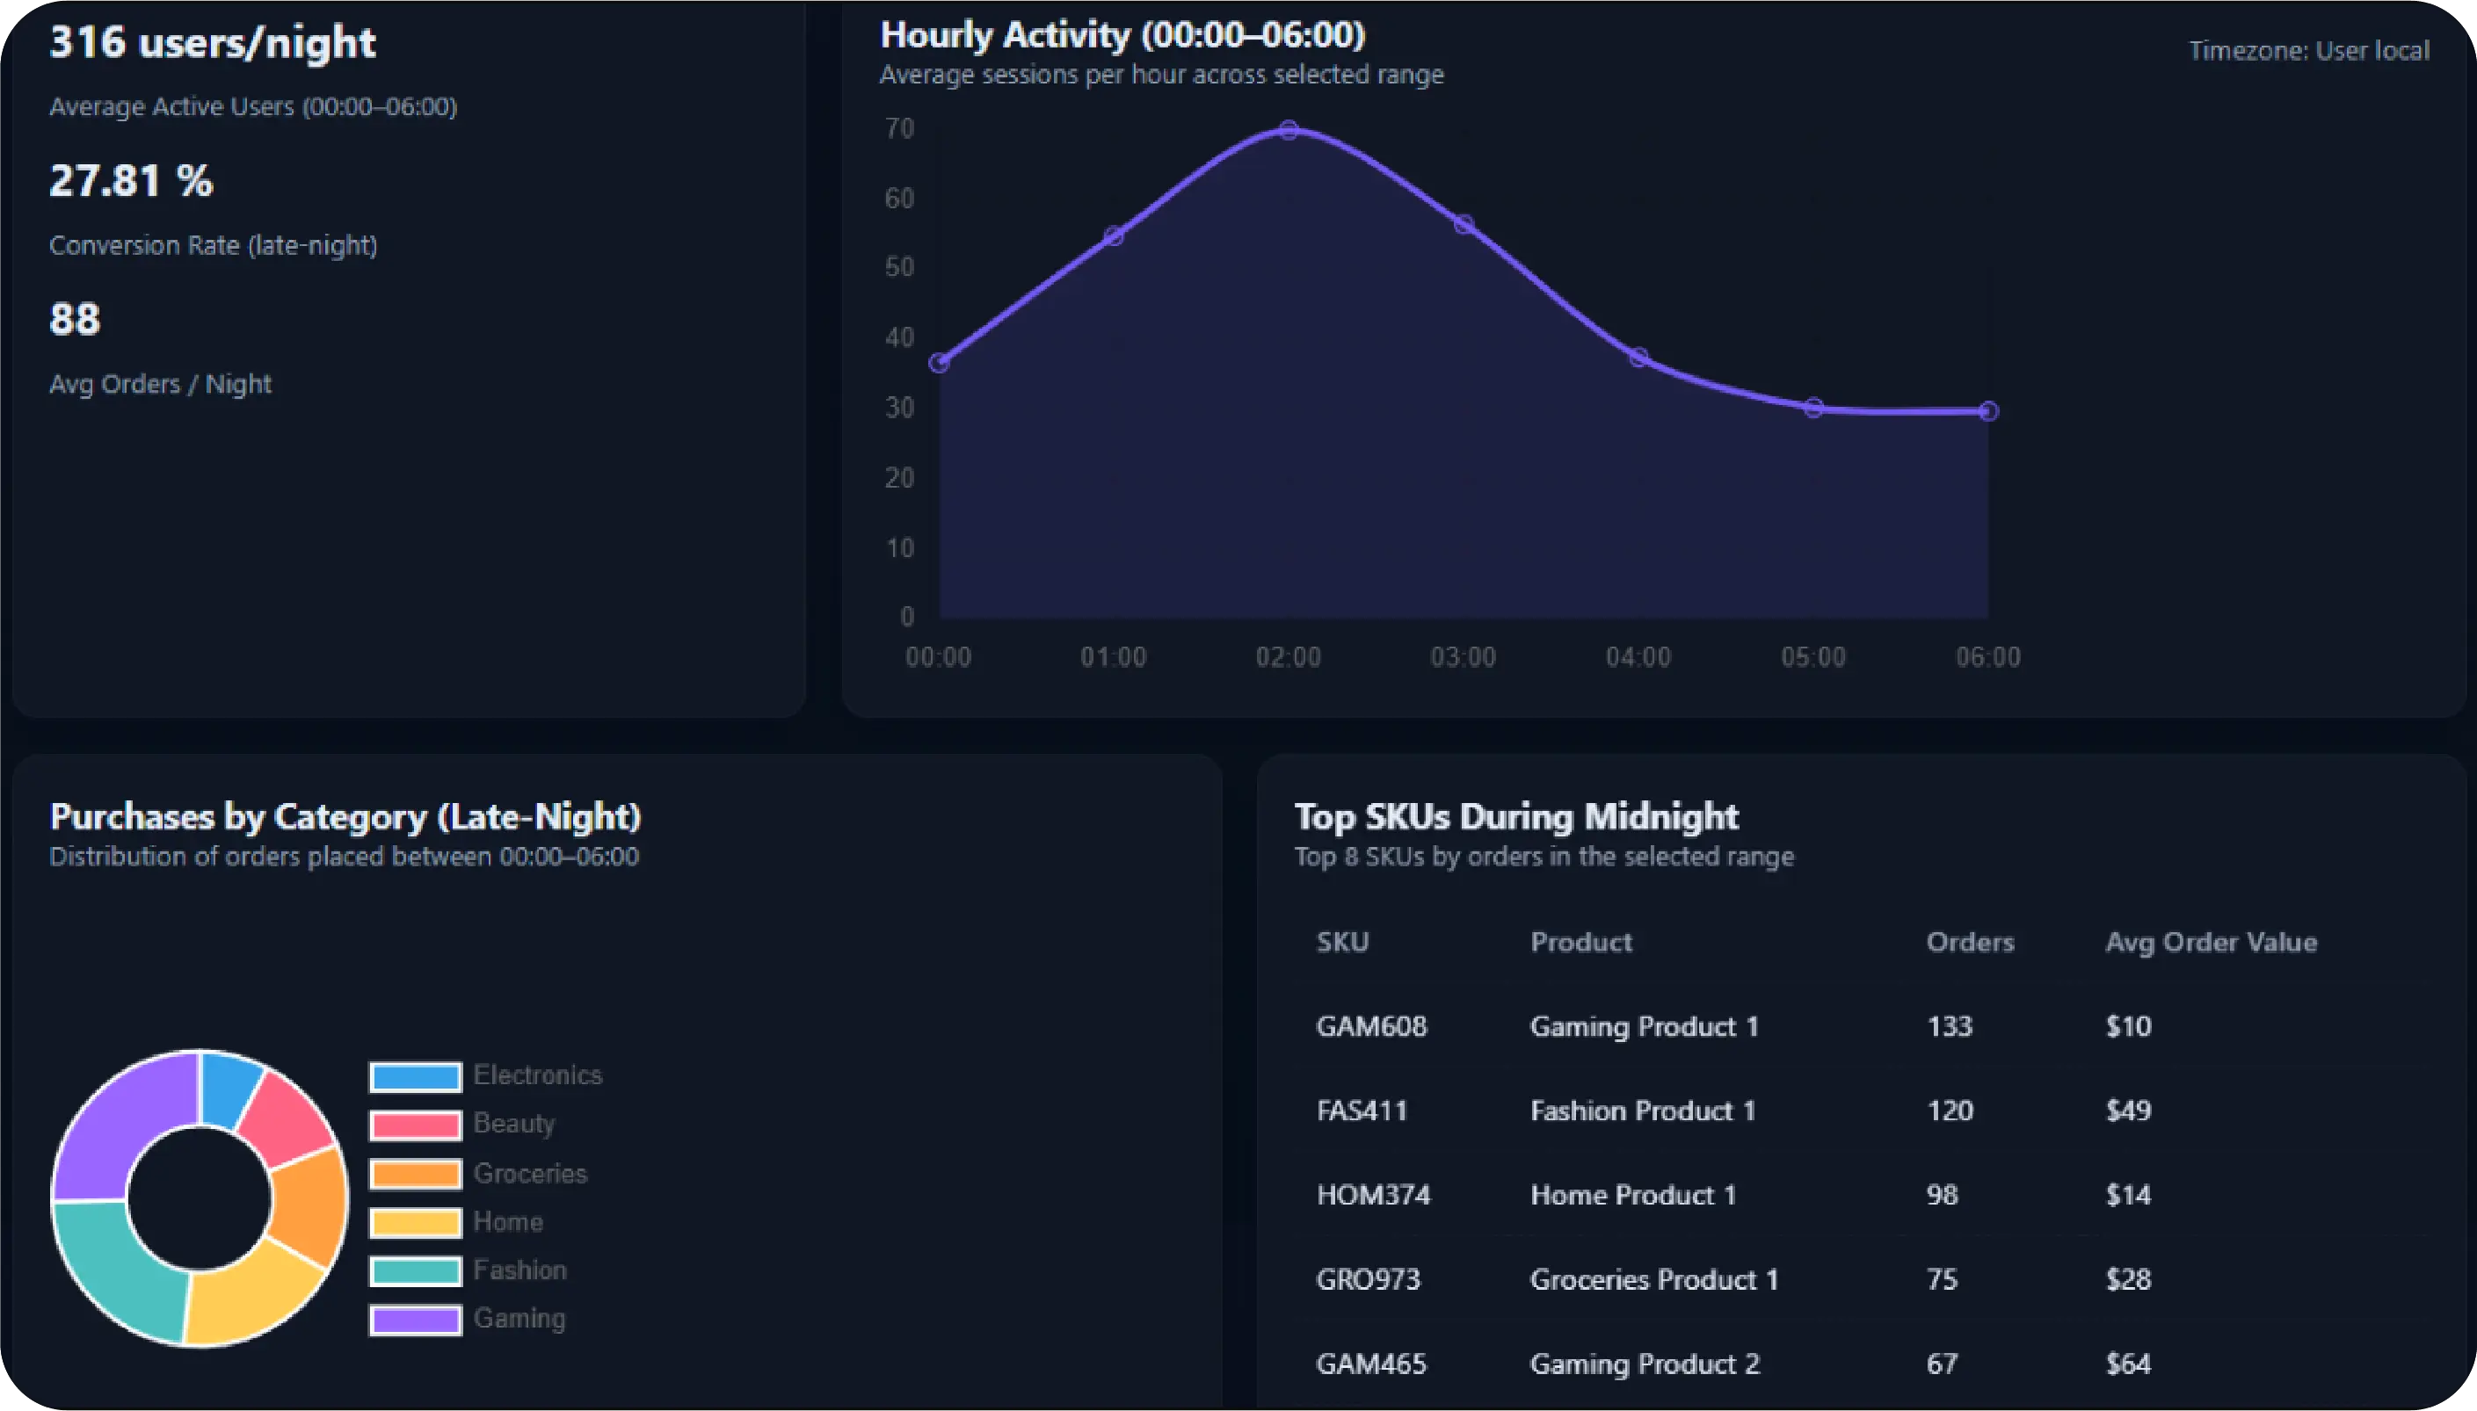Select the 04:00 data point marker

[x=1638, y=358]
